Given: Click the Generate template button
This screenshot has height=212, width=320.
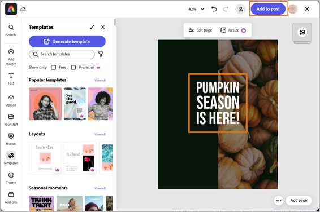Looking at the screenshot, I should click(x=67, y=42).
